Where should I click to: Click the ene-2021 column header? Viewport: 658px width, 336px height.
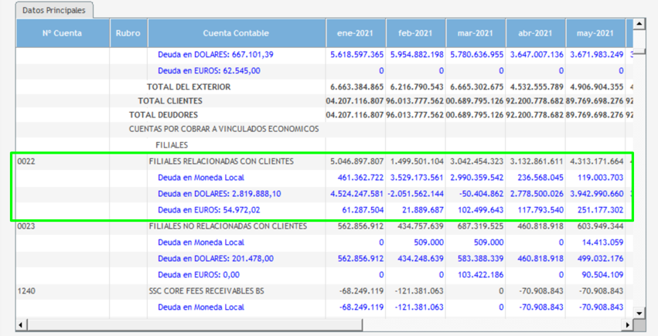[356, 33]
